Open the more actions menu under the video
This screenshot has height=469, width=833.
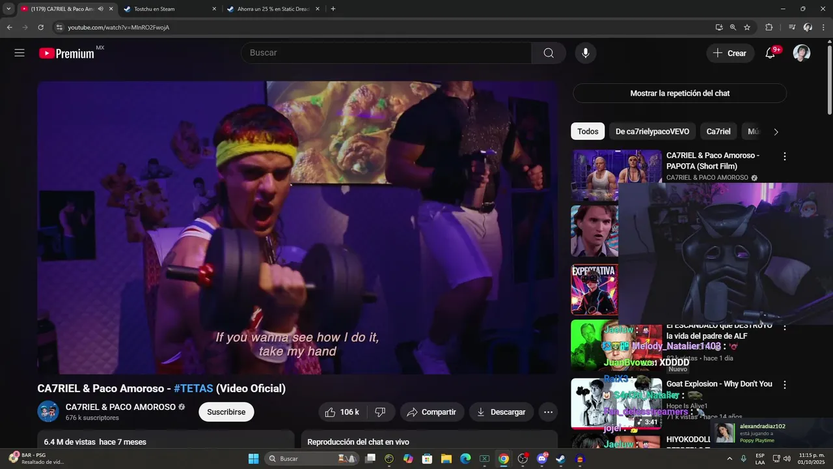point(548,412)
